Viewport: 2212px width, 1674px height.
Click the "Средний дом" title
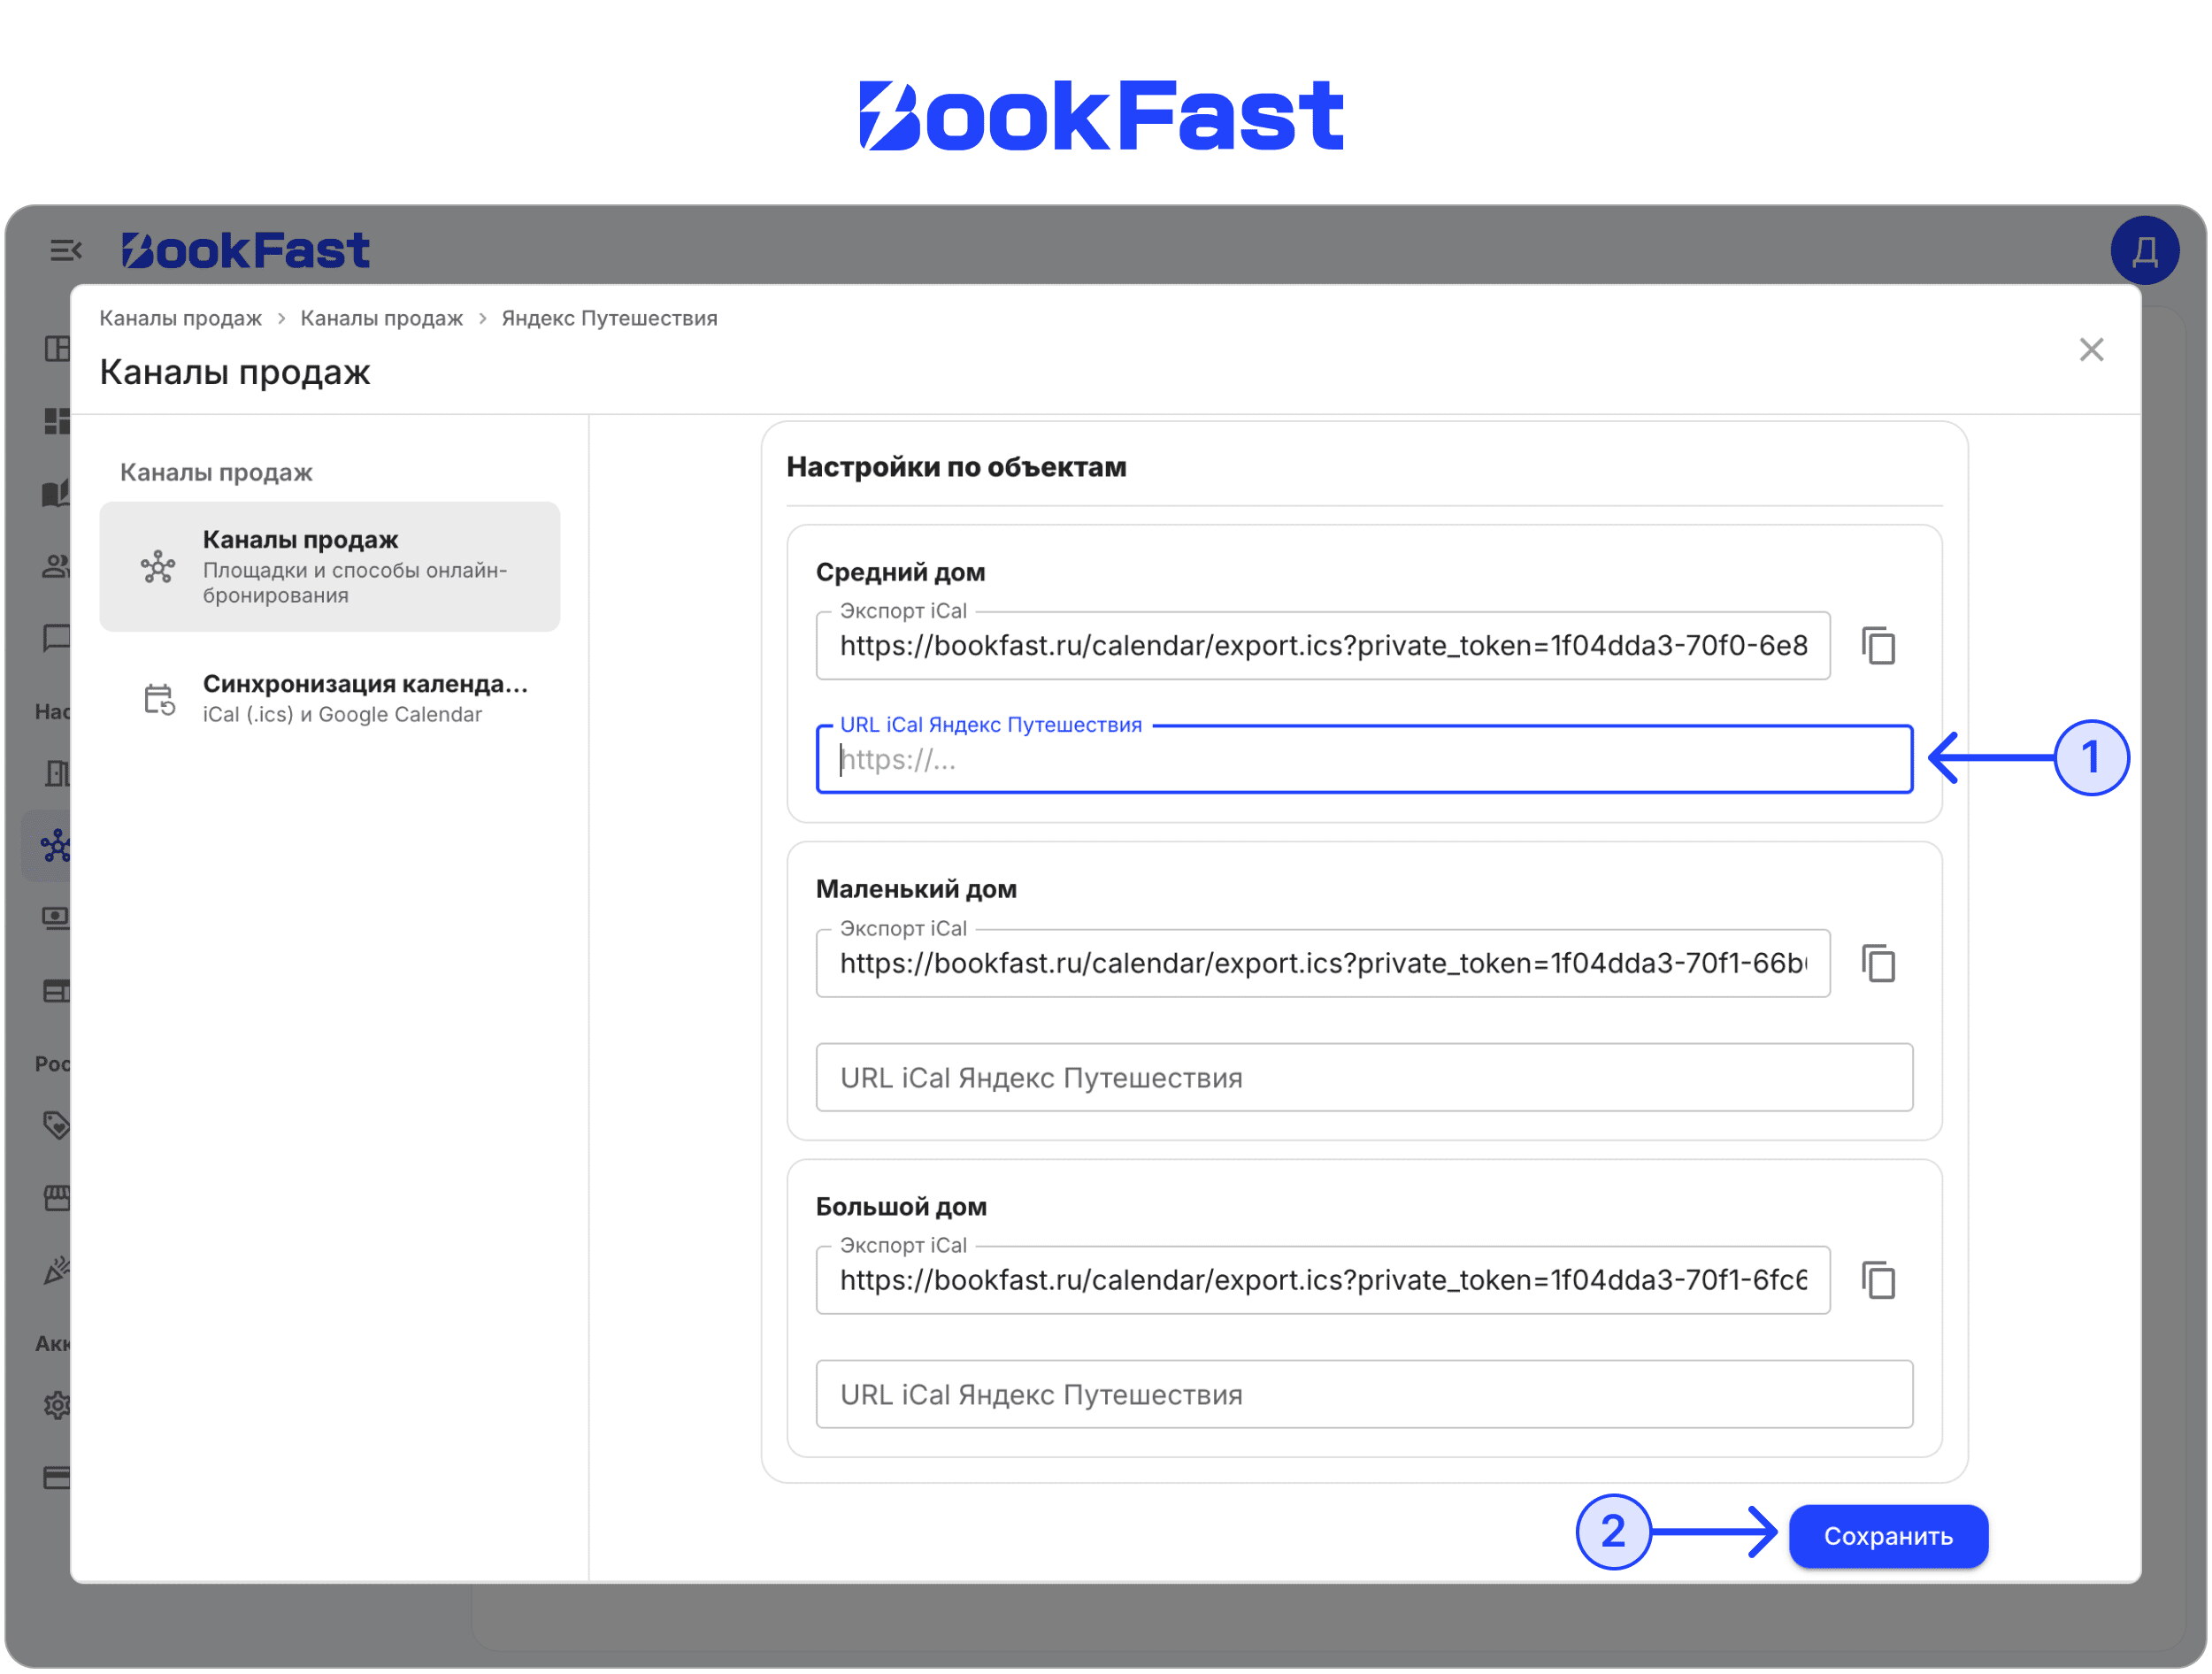[x=900, y=573]
